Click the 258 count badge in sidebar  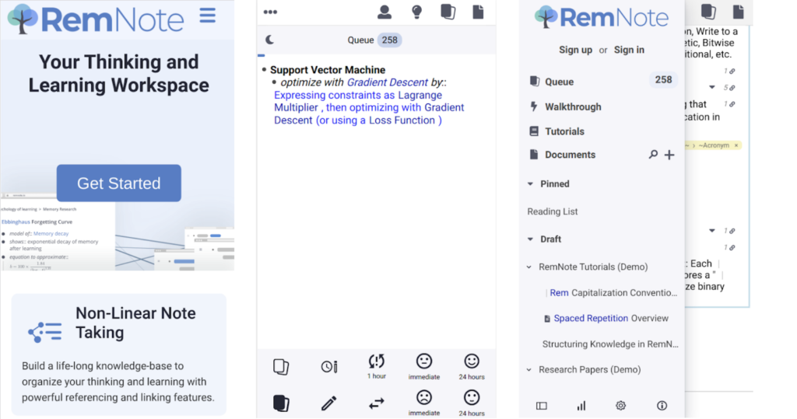(663, 80)
